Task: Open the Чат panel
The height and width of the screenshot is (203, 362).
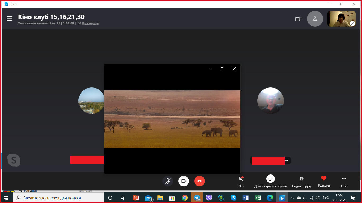Action: point(241,182)
